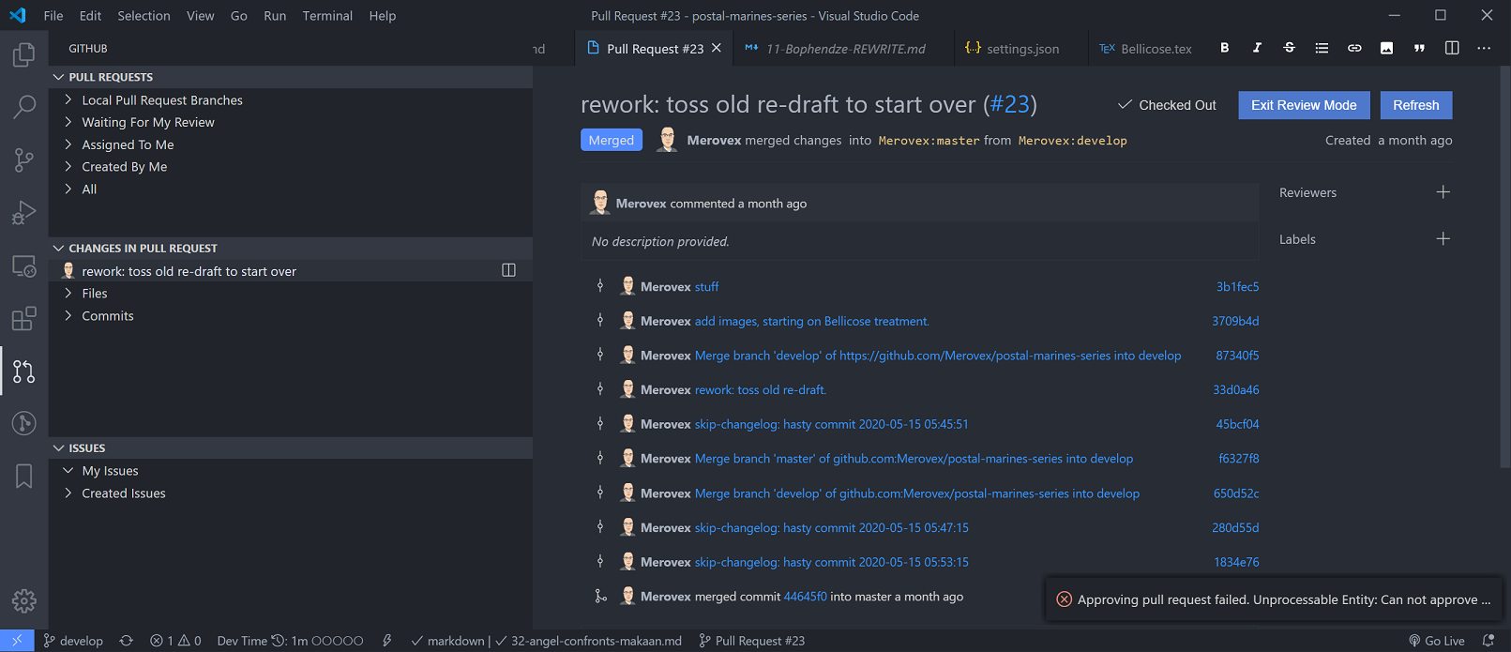
Task: Click the failed pull request approval notification
Action: click(1271, 599)
